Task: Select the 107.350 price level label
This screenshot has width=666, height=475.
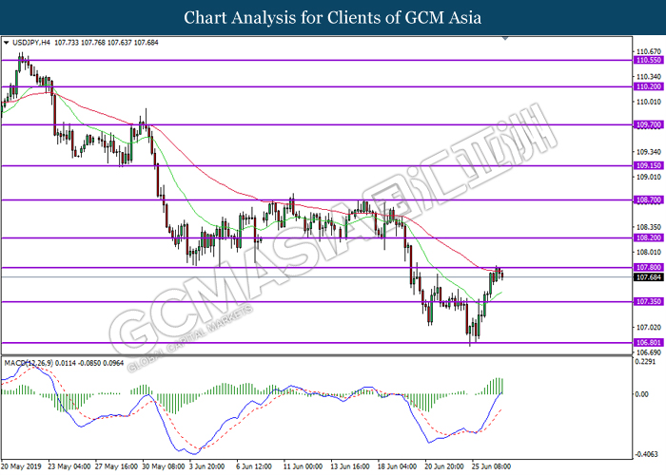Action: (x=648, y=301)
